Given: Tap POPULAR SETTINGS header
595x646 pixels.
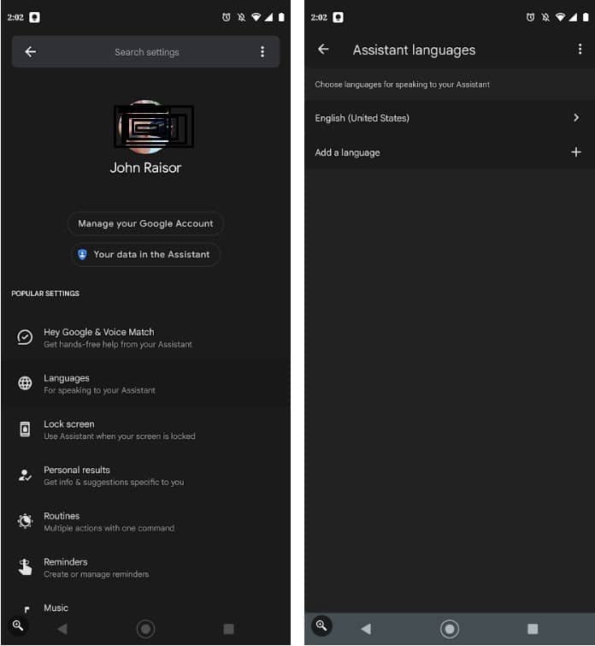Looking at the screenshot, I should (x=45, y=293).
